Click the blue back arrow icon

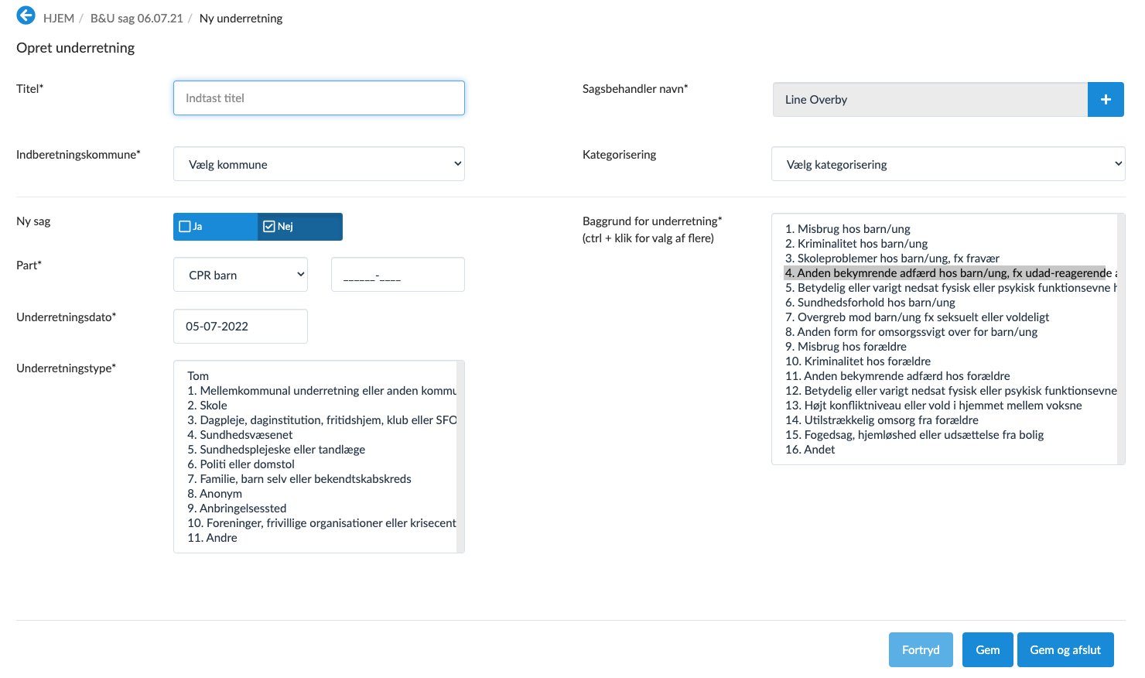click(26, 15)
